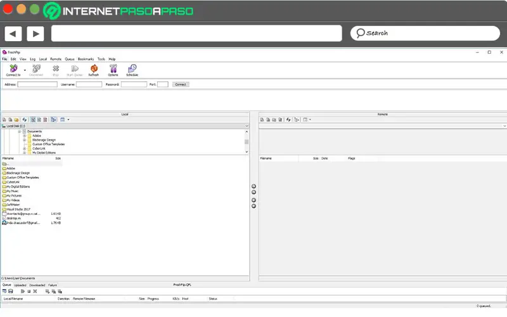This screenshot has width=507, height=317.
Task: Click the save queue floppy disk icon
Action: (x=10, y=292)
